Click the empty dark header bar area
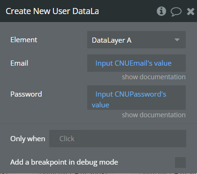 click(128, 11)
